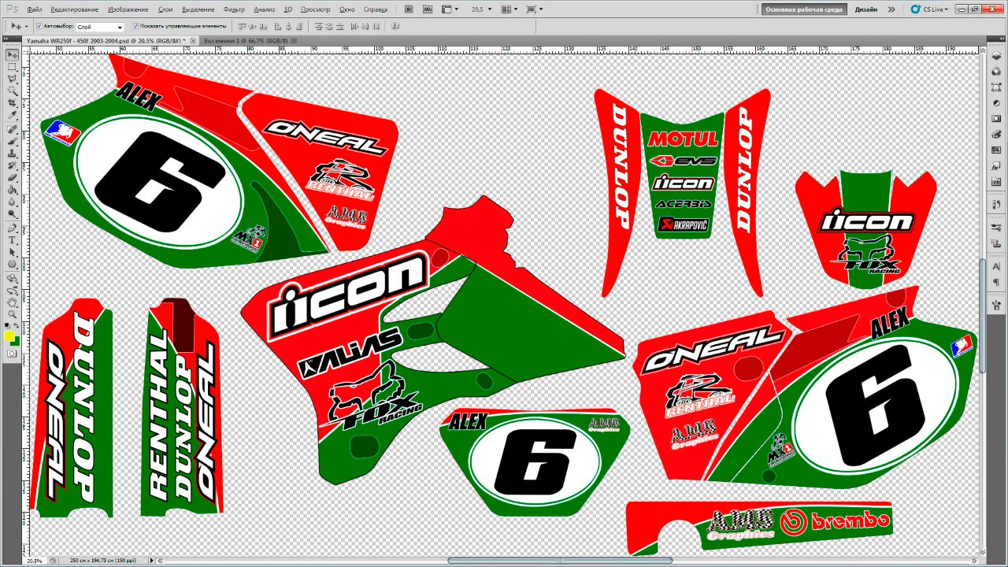Select the Healing Brush tool

[13, 129]
